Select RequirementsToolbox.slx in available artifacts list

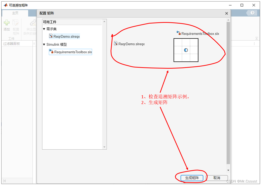[x=70, y=52]
